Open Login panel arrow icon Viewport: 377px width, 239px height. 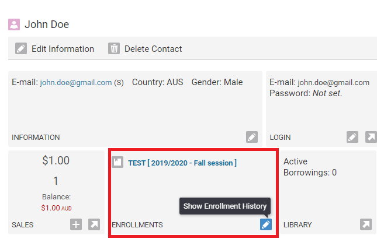[x=371, y=137]
